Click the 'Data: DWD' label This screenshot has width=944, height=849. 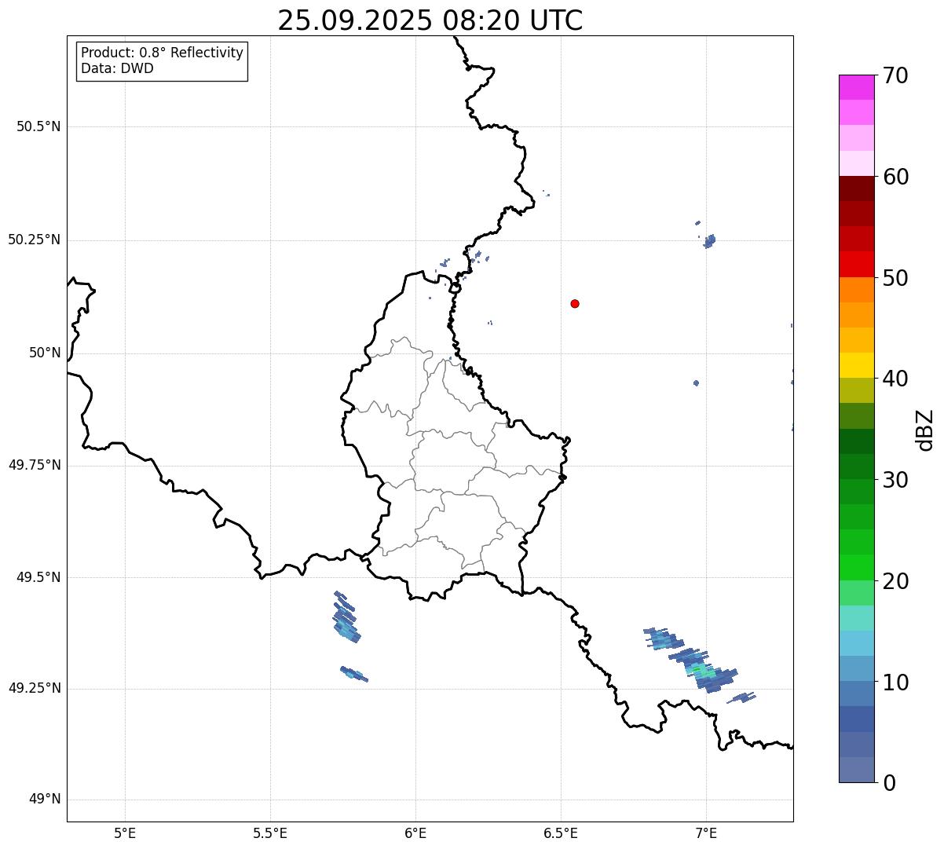(x=117, y=68)
